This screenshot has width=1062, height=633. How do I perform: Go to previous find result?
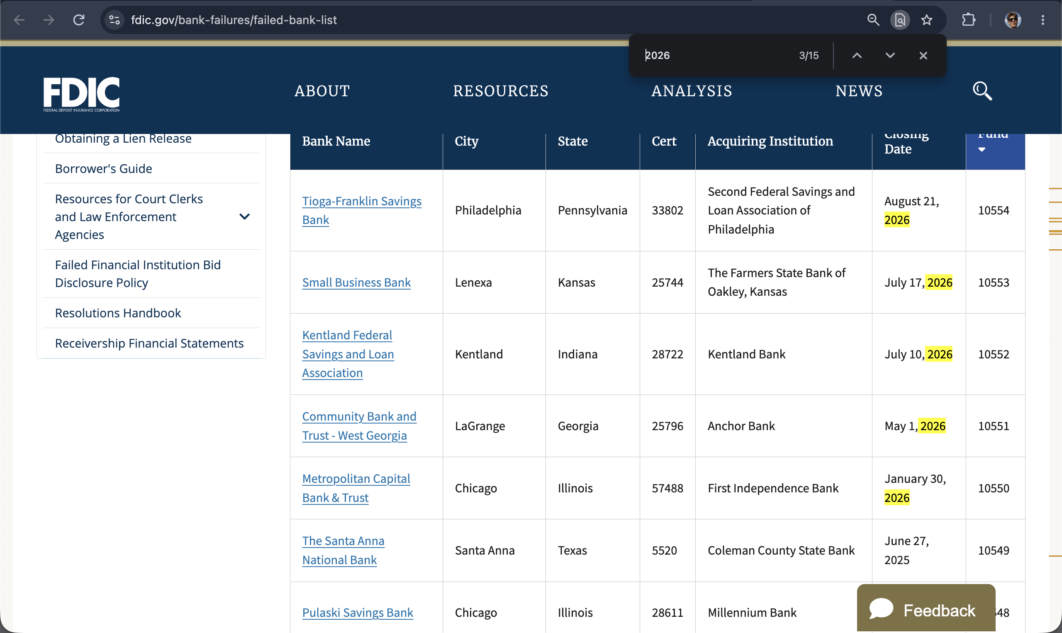[857, 56]
